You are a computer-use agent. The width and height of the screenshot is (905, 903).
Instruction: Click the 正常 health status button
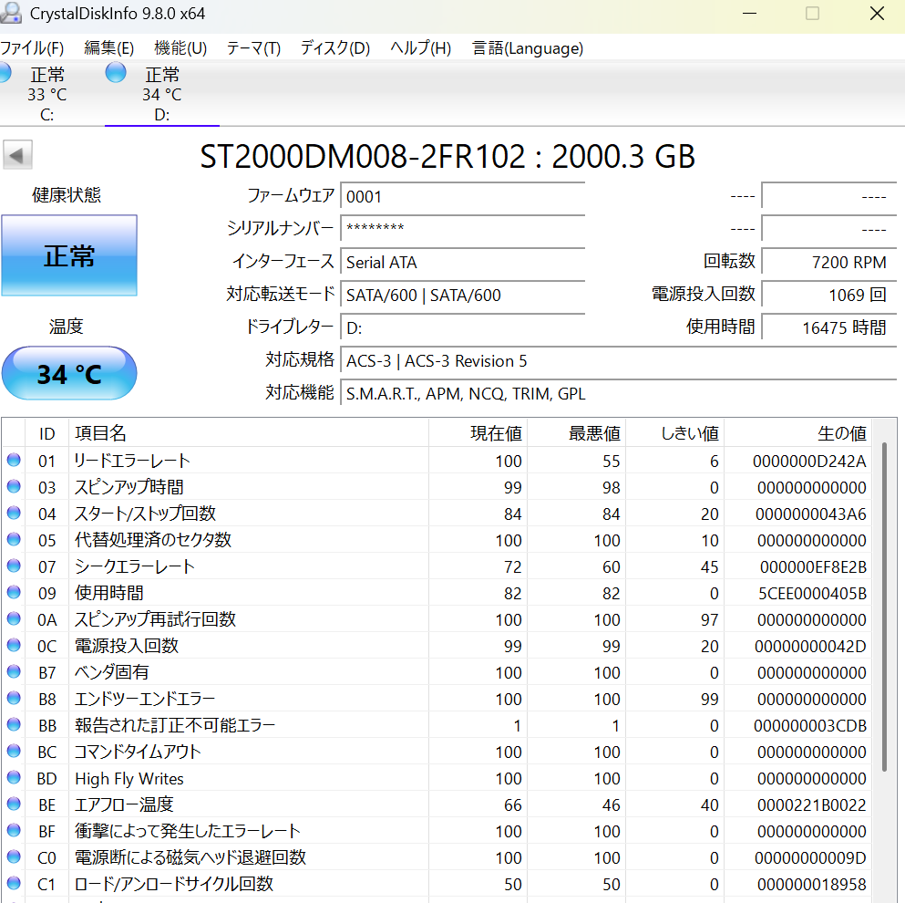coord(69,255)
